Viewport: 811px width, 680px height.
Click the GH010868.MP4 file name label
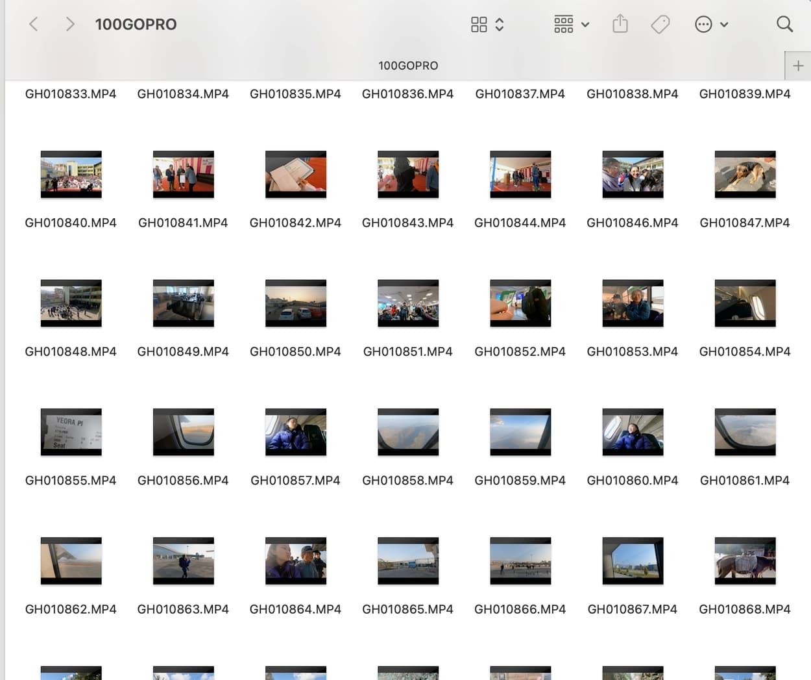click(x=745, y=609)
